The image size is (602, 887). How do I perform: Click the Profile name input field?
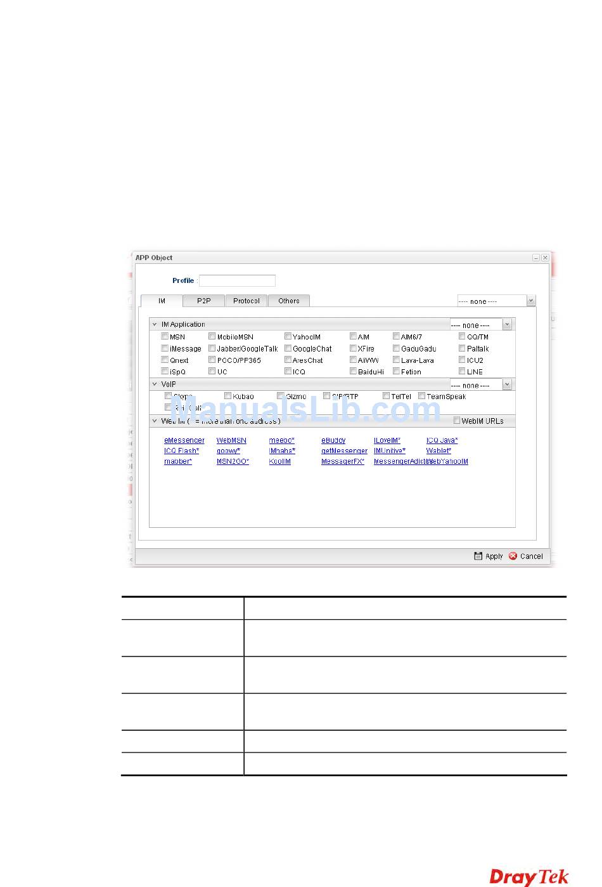(x=237, y=280)
